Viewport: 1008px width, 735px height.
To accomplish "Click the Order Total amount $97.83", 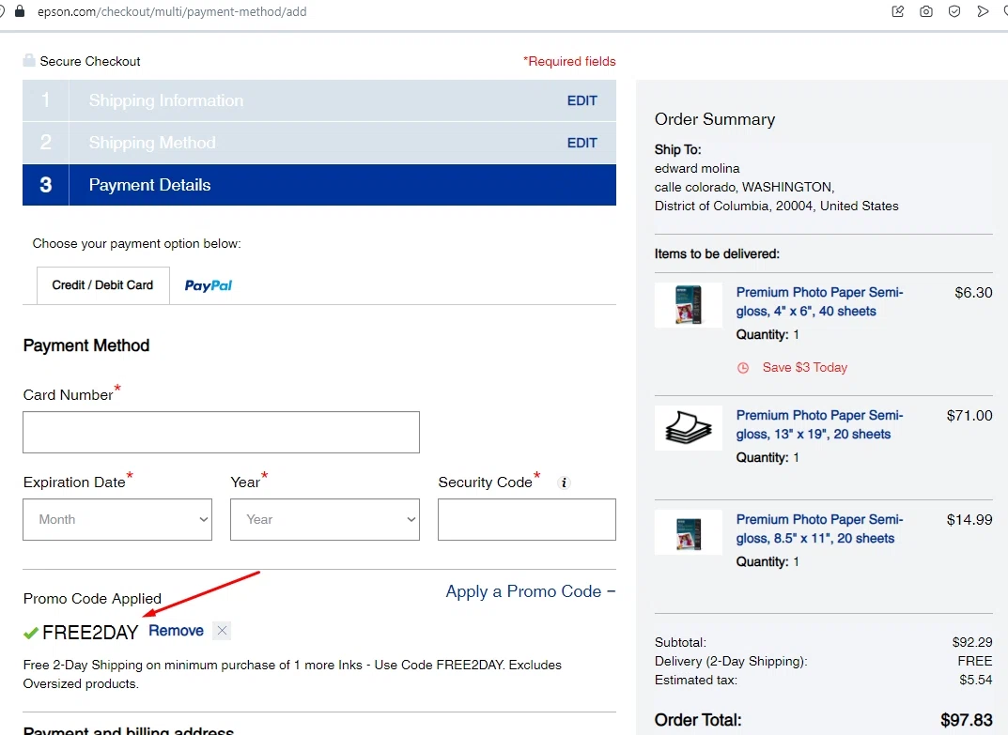I will pos(967,720).
